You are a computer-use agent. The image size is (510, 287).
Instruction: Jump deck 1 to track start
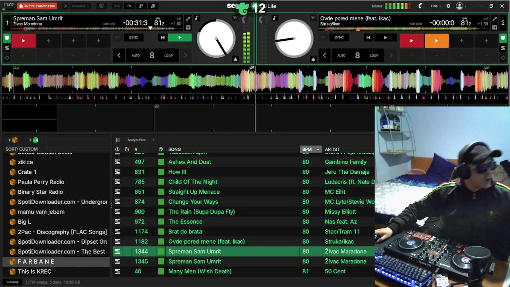[163, 37]
